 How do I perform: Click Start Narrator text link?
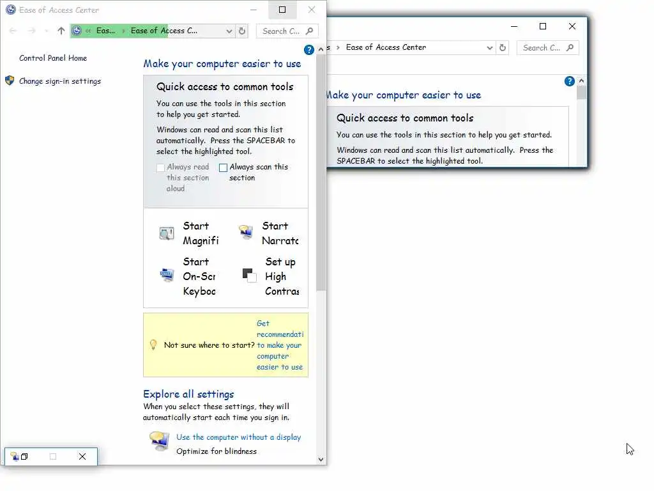(280, 233)
